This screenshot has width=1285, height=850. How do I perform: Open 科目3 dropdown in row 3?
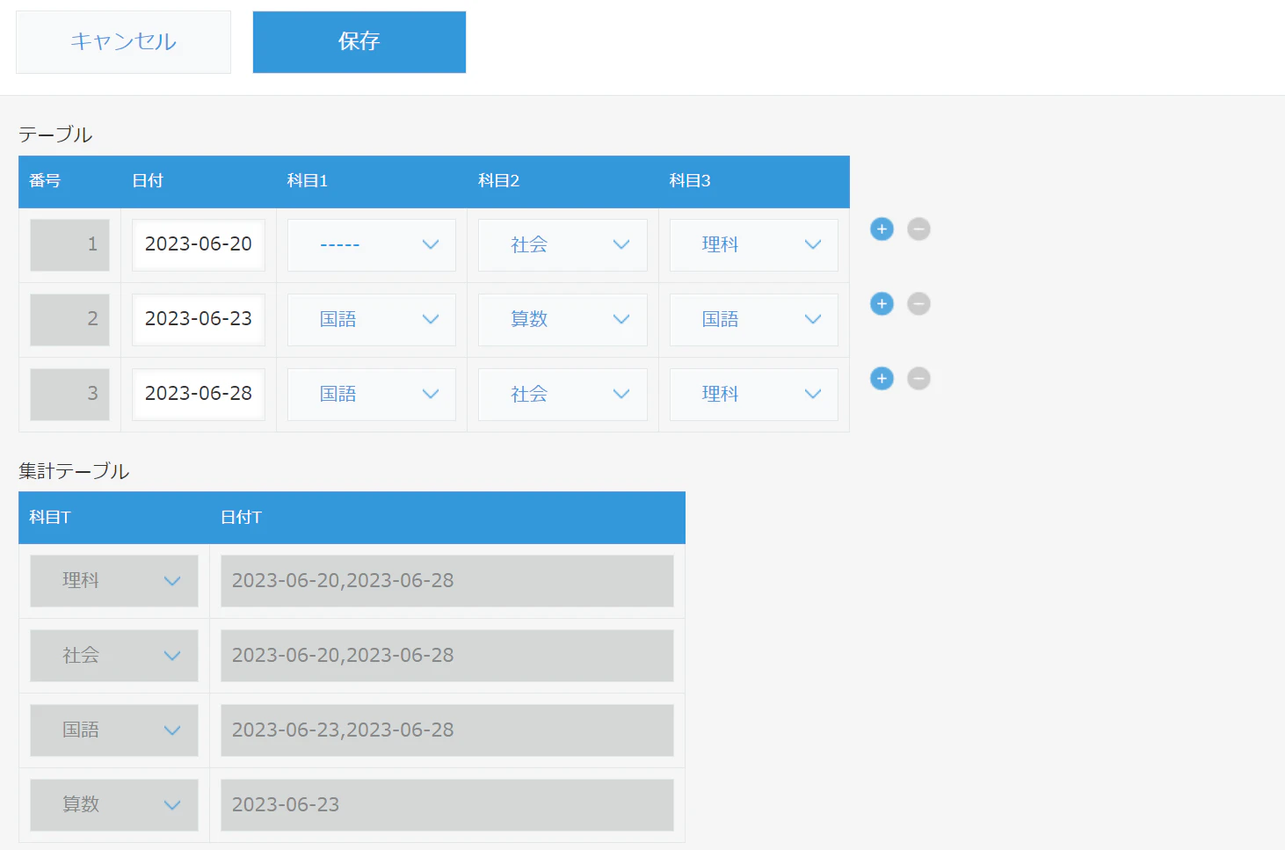click(754, 395)
